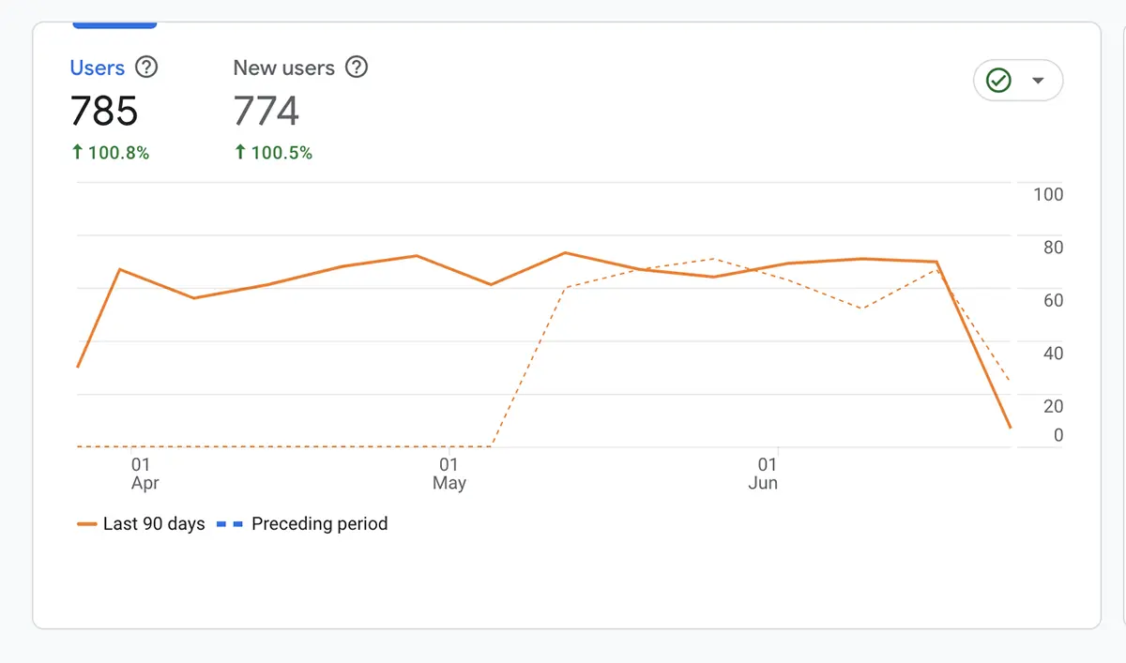Click the help icon beside Users

[146, 68]
